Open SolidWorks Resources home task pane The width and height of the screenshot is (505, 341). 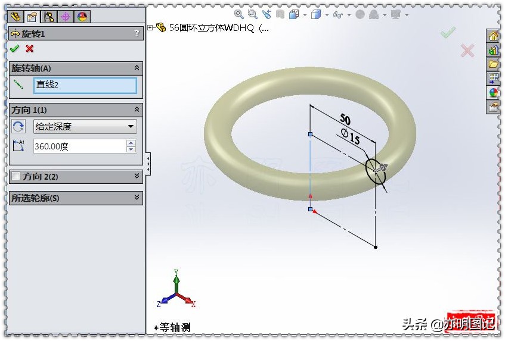point(493,36)
